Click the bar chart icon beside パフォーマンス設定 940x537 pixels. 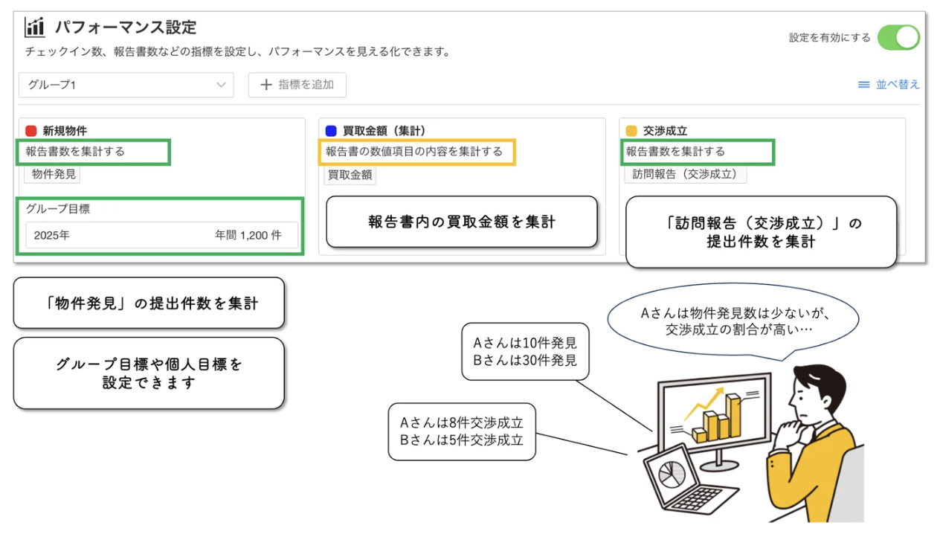pos(35,28)
